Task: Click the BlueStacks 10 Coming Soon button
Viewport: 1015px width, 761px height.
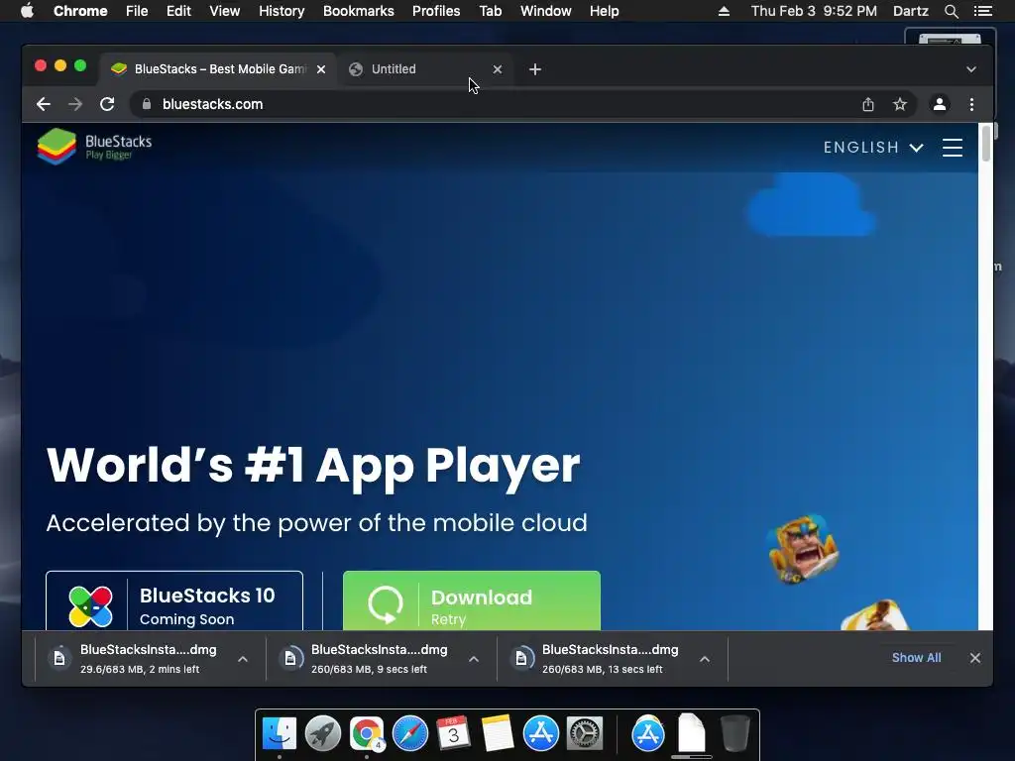Action: coord(174,601)
